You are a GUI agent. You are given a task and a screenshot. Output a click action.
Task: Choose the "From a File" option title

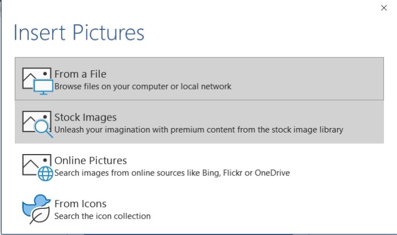[80, 74]
